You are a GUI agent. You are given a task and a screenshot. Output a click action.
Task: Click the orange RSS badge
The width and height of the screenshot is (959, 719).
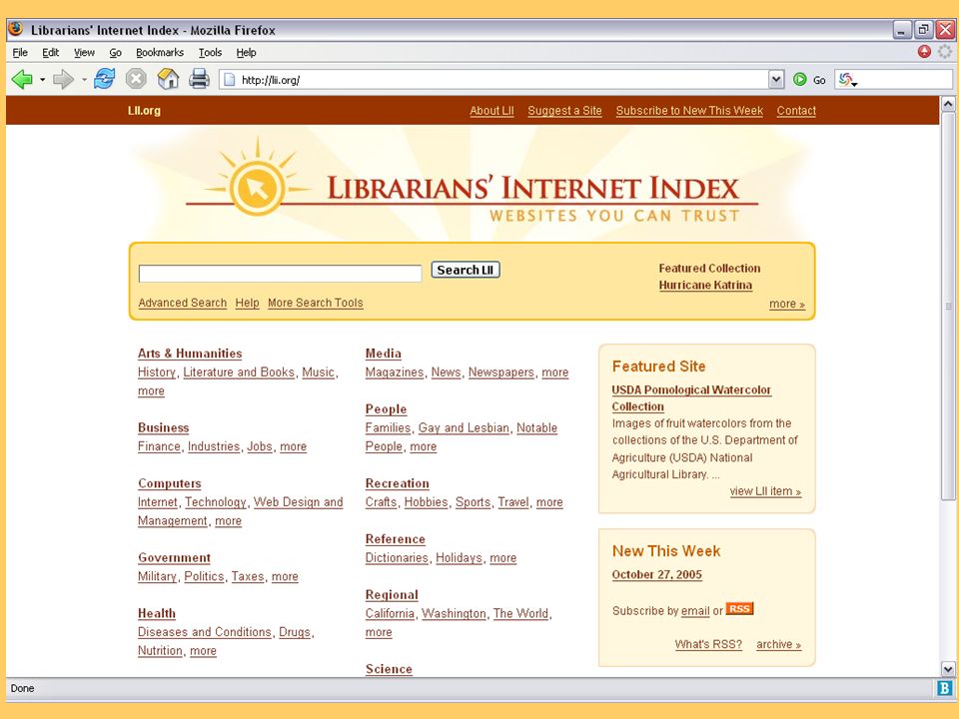pos(739,609)
